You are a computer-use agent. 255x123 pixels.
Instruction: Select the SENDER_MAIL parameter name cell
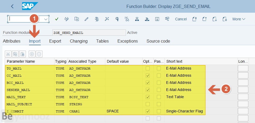pos(30,90)
